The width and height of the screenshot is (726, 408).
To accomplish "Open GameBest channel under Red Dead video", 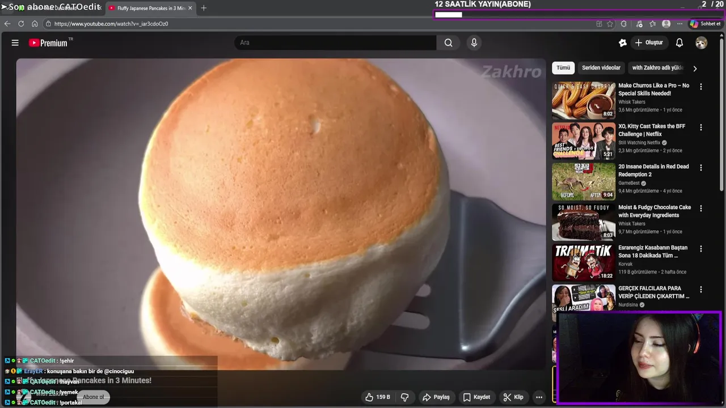I will 629,183.
